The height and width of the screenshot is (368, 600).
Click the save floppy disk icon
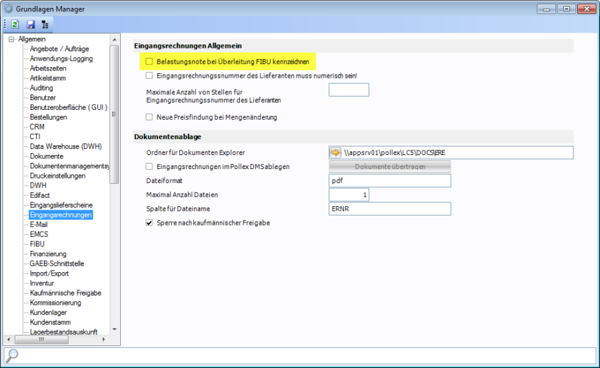[x=30, y=24]
